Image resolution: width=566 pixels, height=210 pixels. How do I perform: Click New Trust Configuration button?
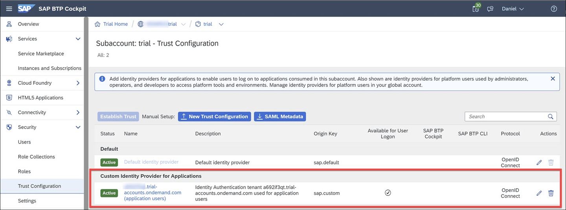coord(214,116)
